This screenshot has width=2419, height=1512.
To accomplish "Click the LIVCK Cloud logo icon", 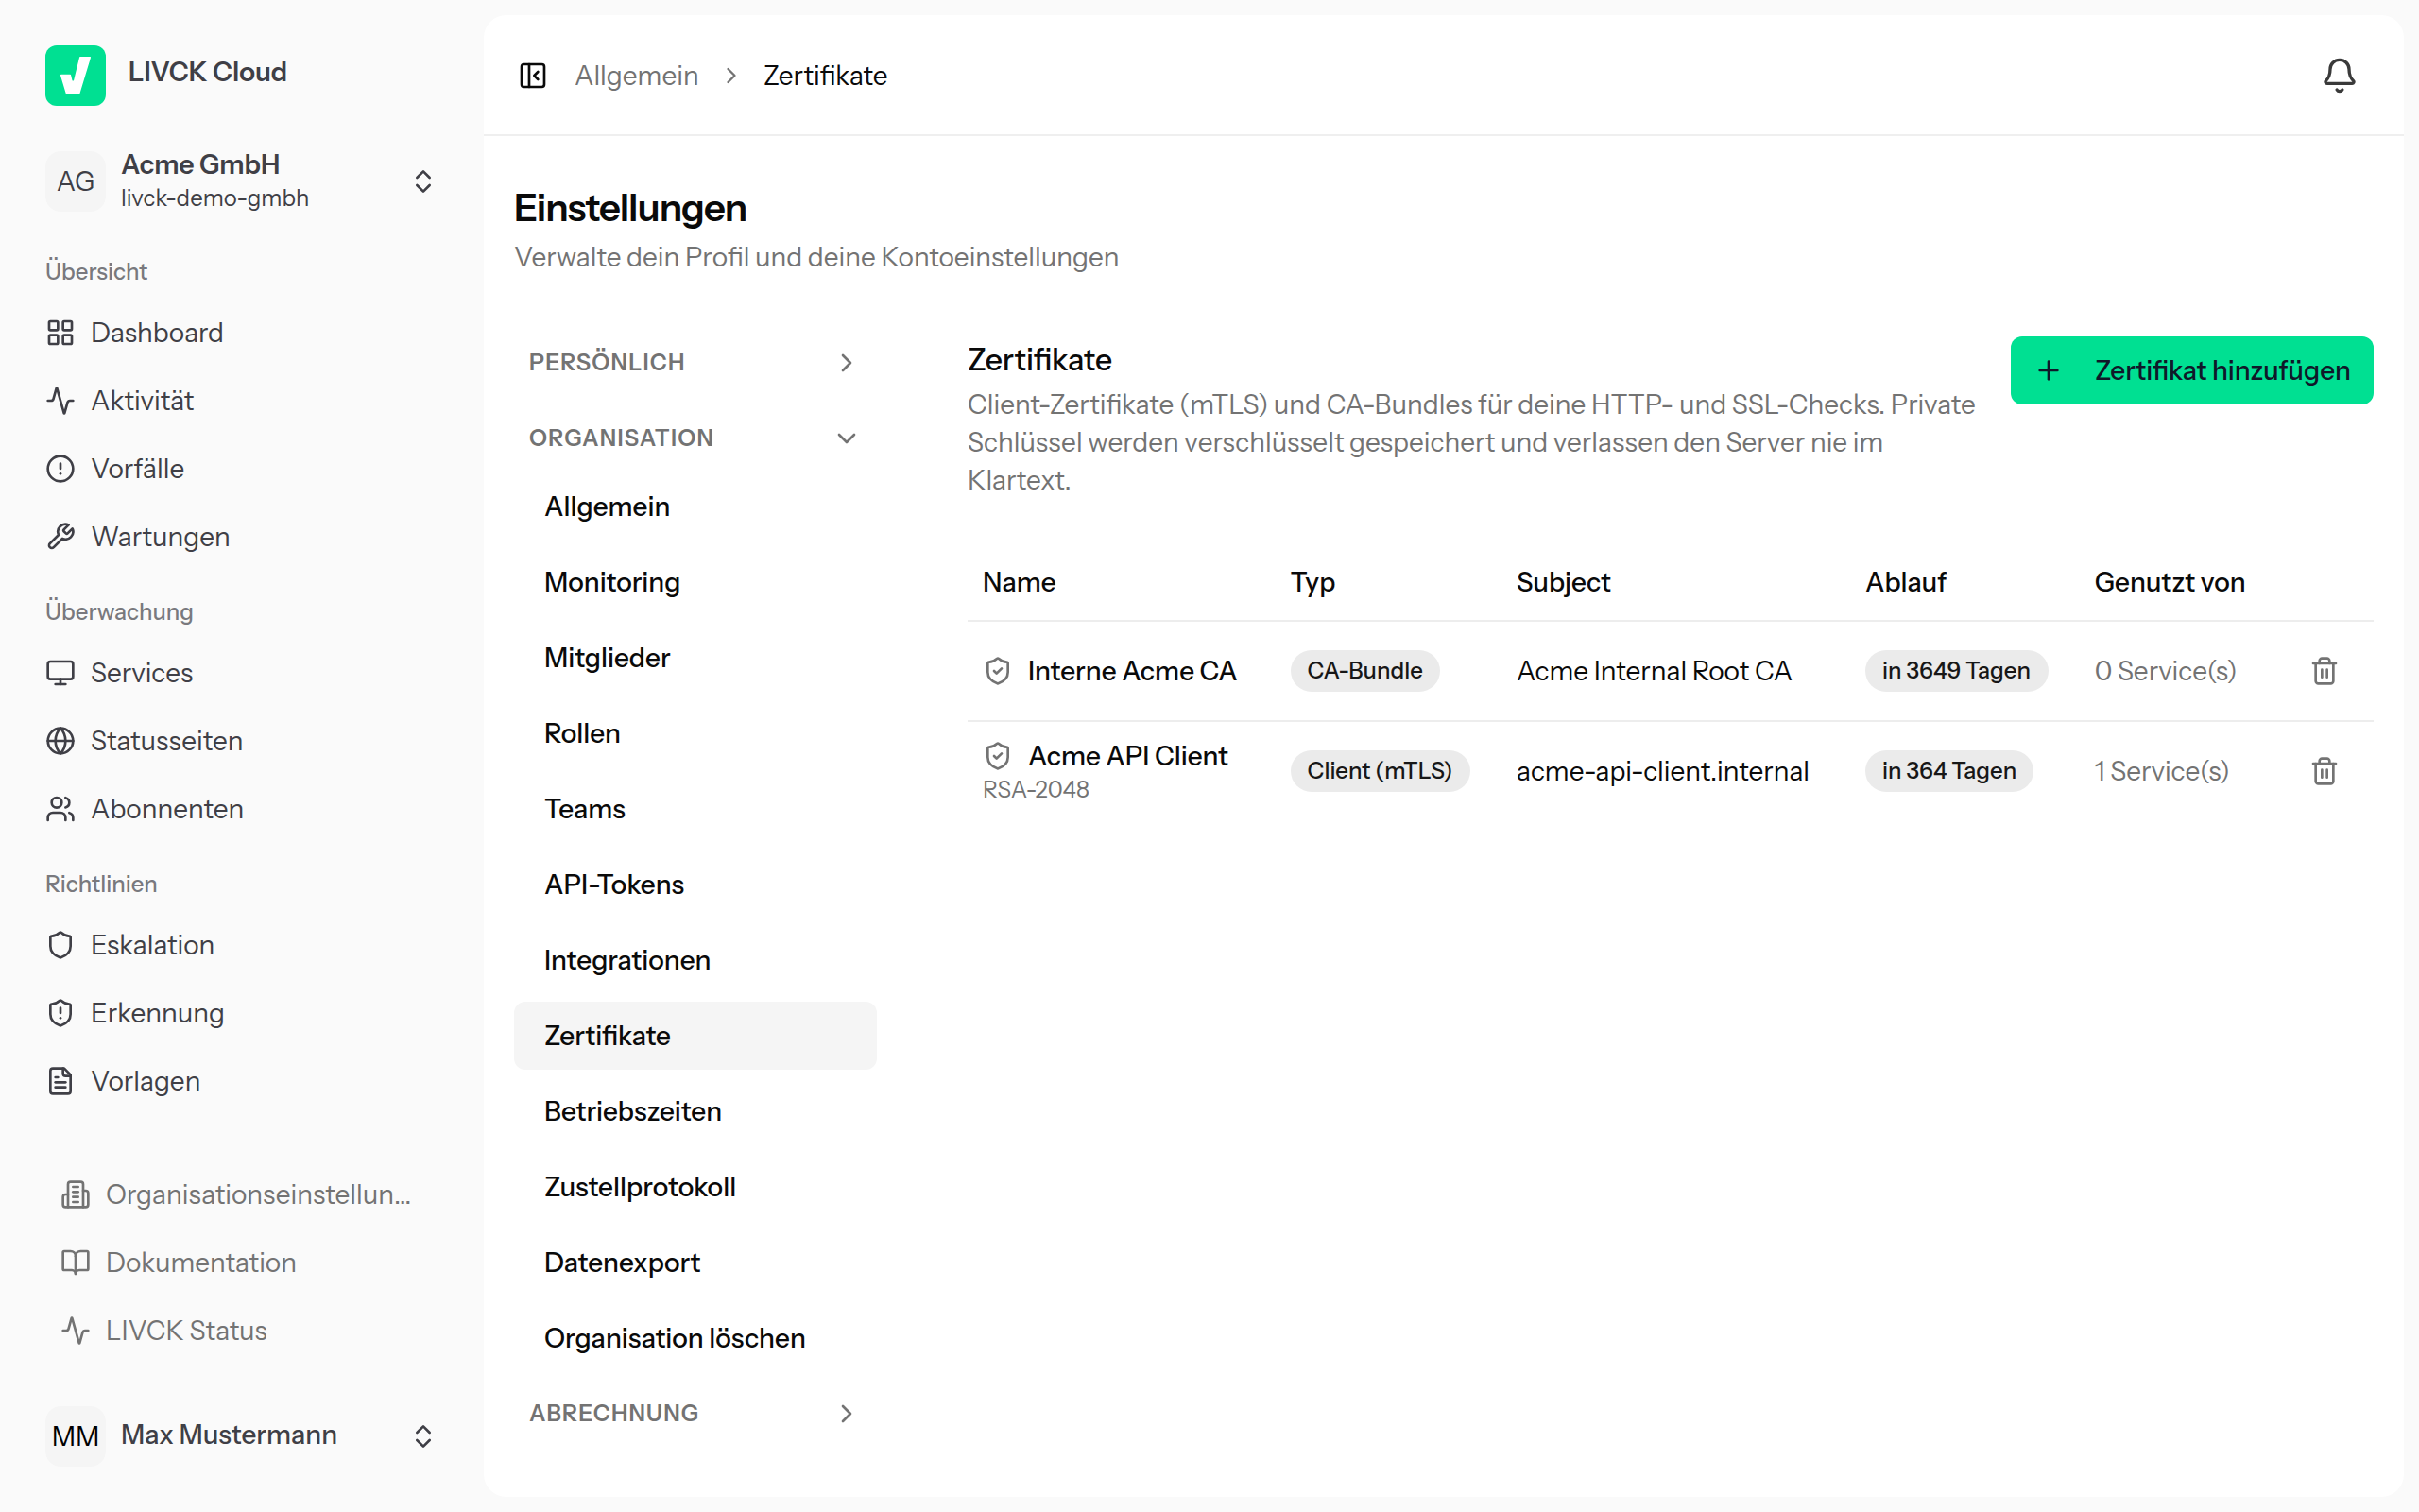I will coord(75,75).
